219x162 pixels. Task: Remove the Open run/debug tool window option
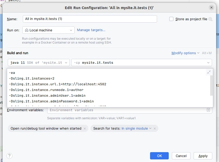point(85,129)
